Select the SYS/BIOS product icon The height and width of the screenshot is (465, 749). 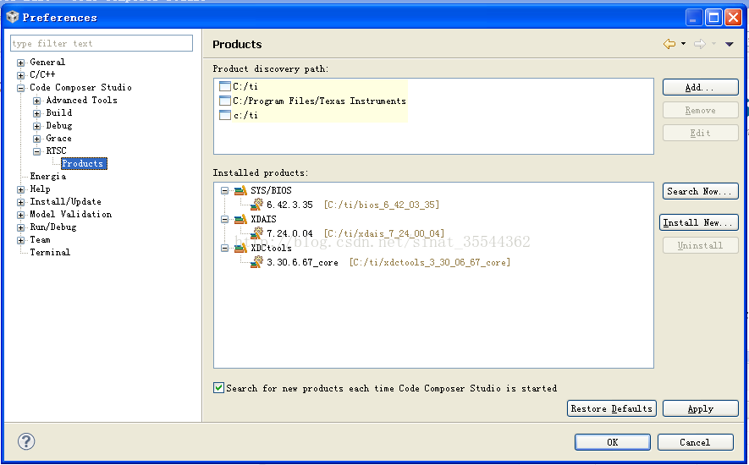point(240,190)
